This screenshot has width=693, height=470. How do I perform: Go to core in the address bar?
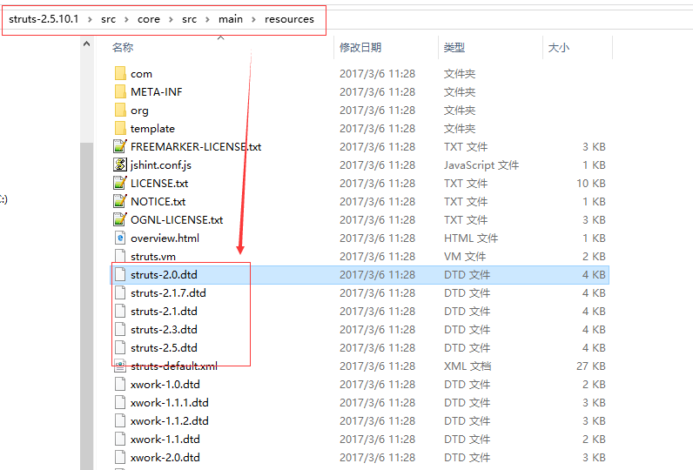coord(149,19)
